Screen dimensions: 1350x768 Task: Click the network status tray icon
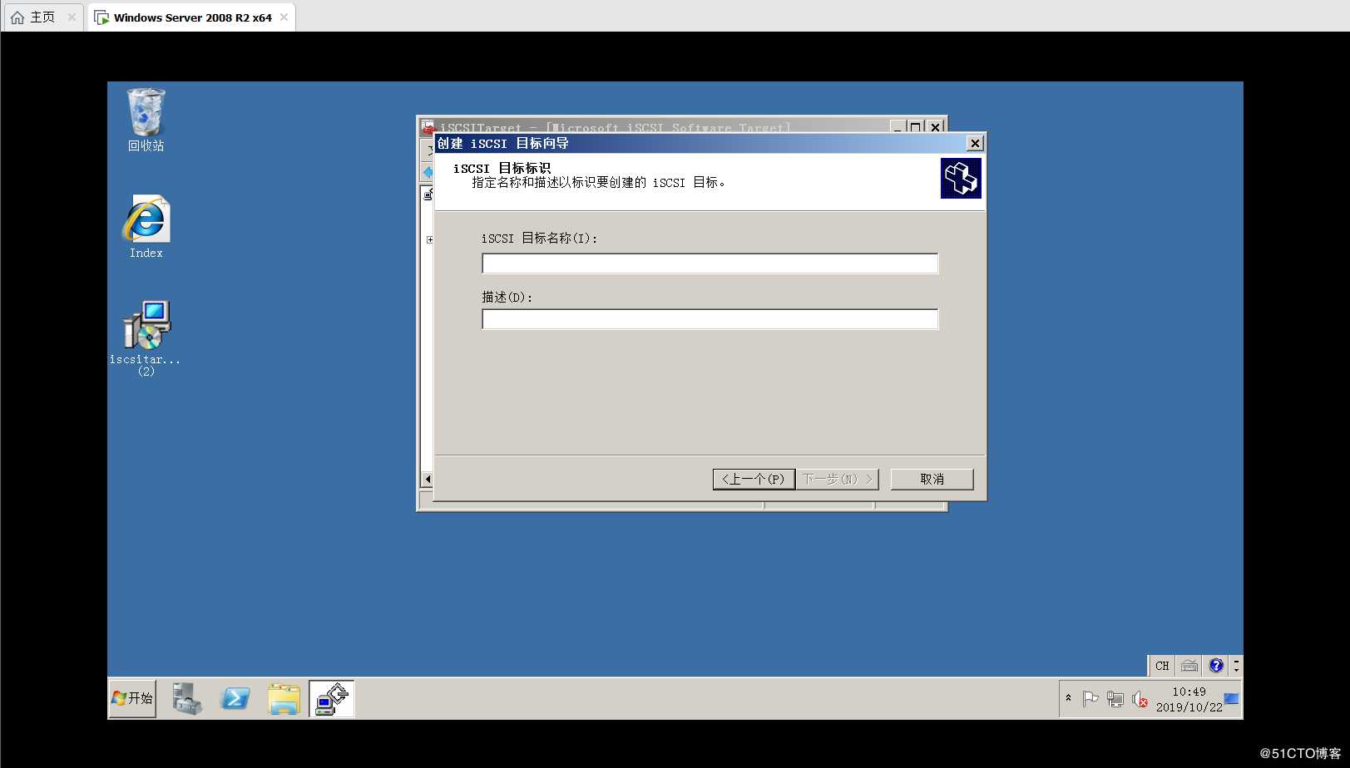click(x=1115, y=699)
